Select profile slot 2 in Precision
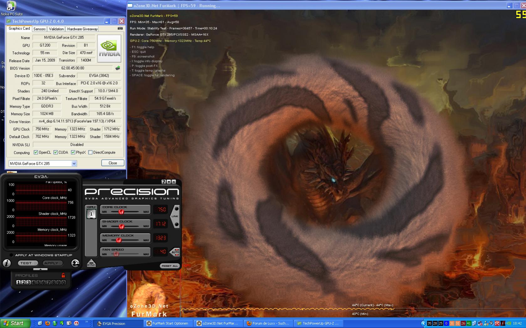The image size is (526, 328). coord(23,282)
